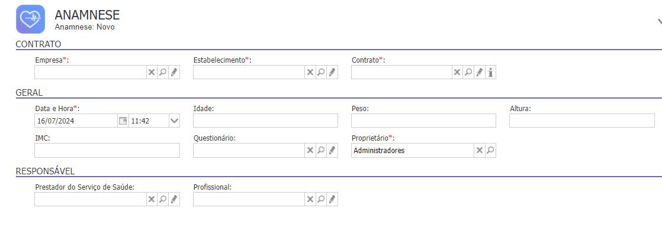Search Proprietário with magnifier icon

(x=490, y=150)
